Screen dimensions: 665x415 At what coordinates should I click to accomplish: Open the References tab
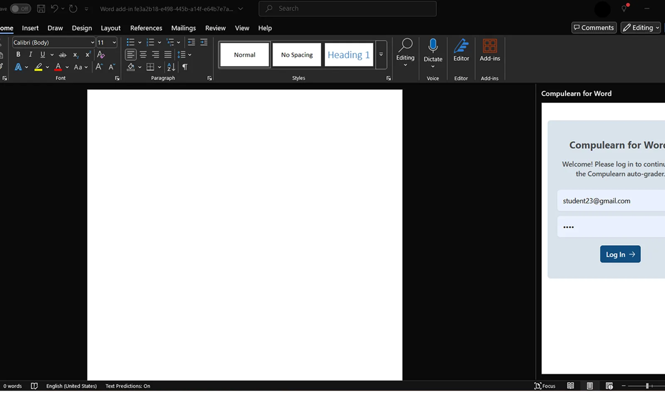[x=146, y=28]
